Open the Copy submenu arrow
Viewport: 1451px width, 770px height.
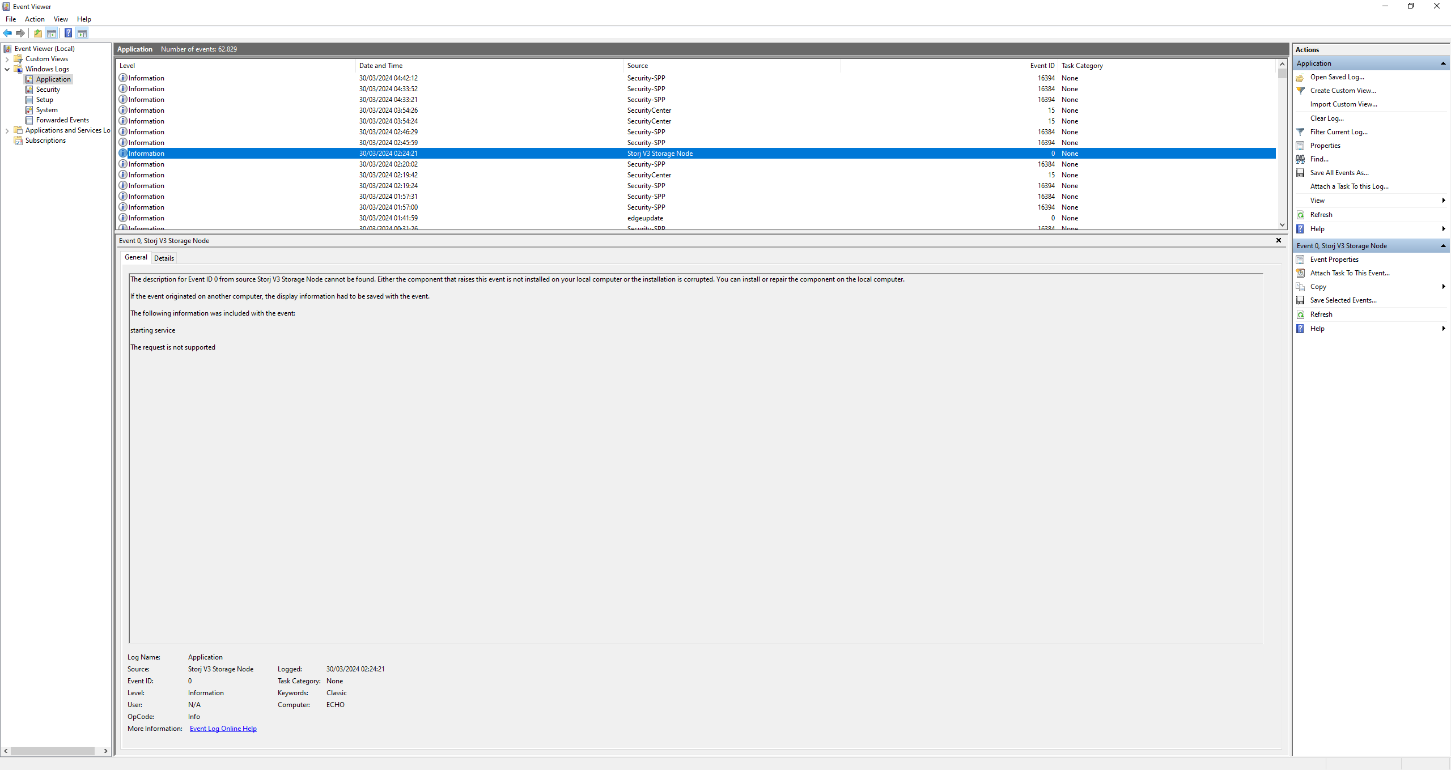point(1443,287)
